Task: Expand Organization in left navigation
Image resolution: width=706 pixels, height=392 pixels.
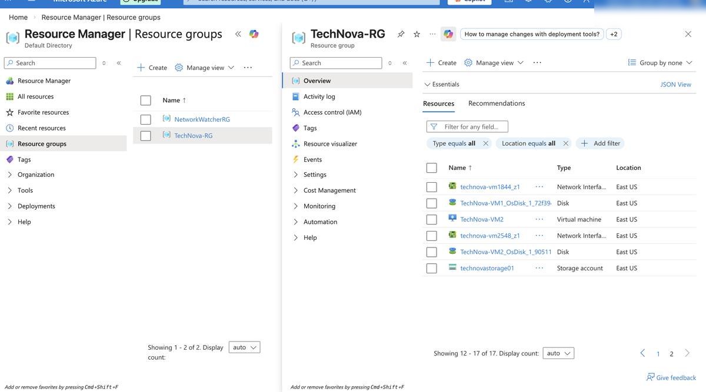Action: [10, 175]
